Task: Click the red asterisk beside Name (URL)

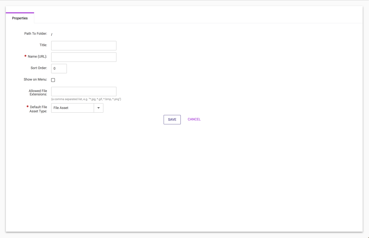Action: pos(25,56)
